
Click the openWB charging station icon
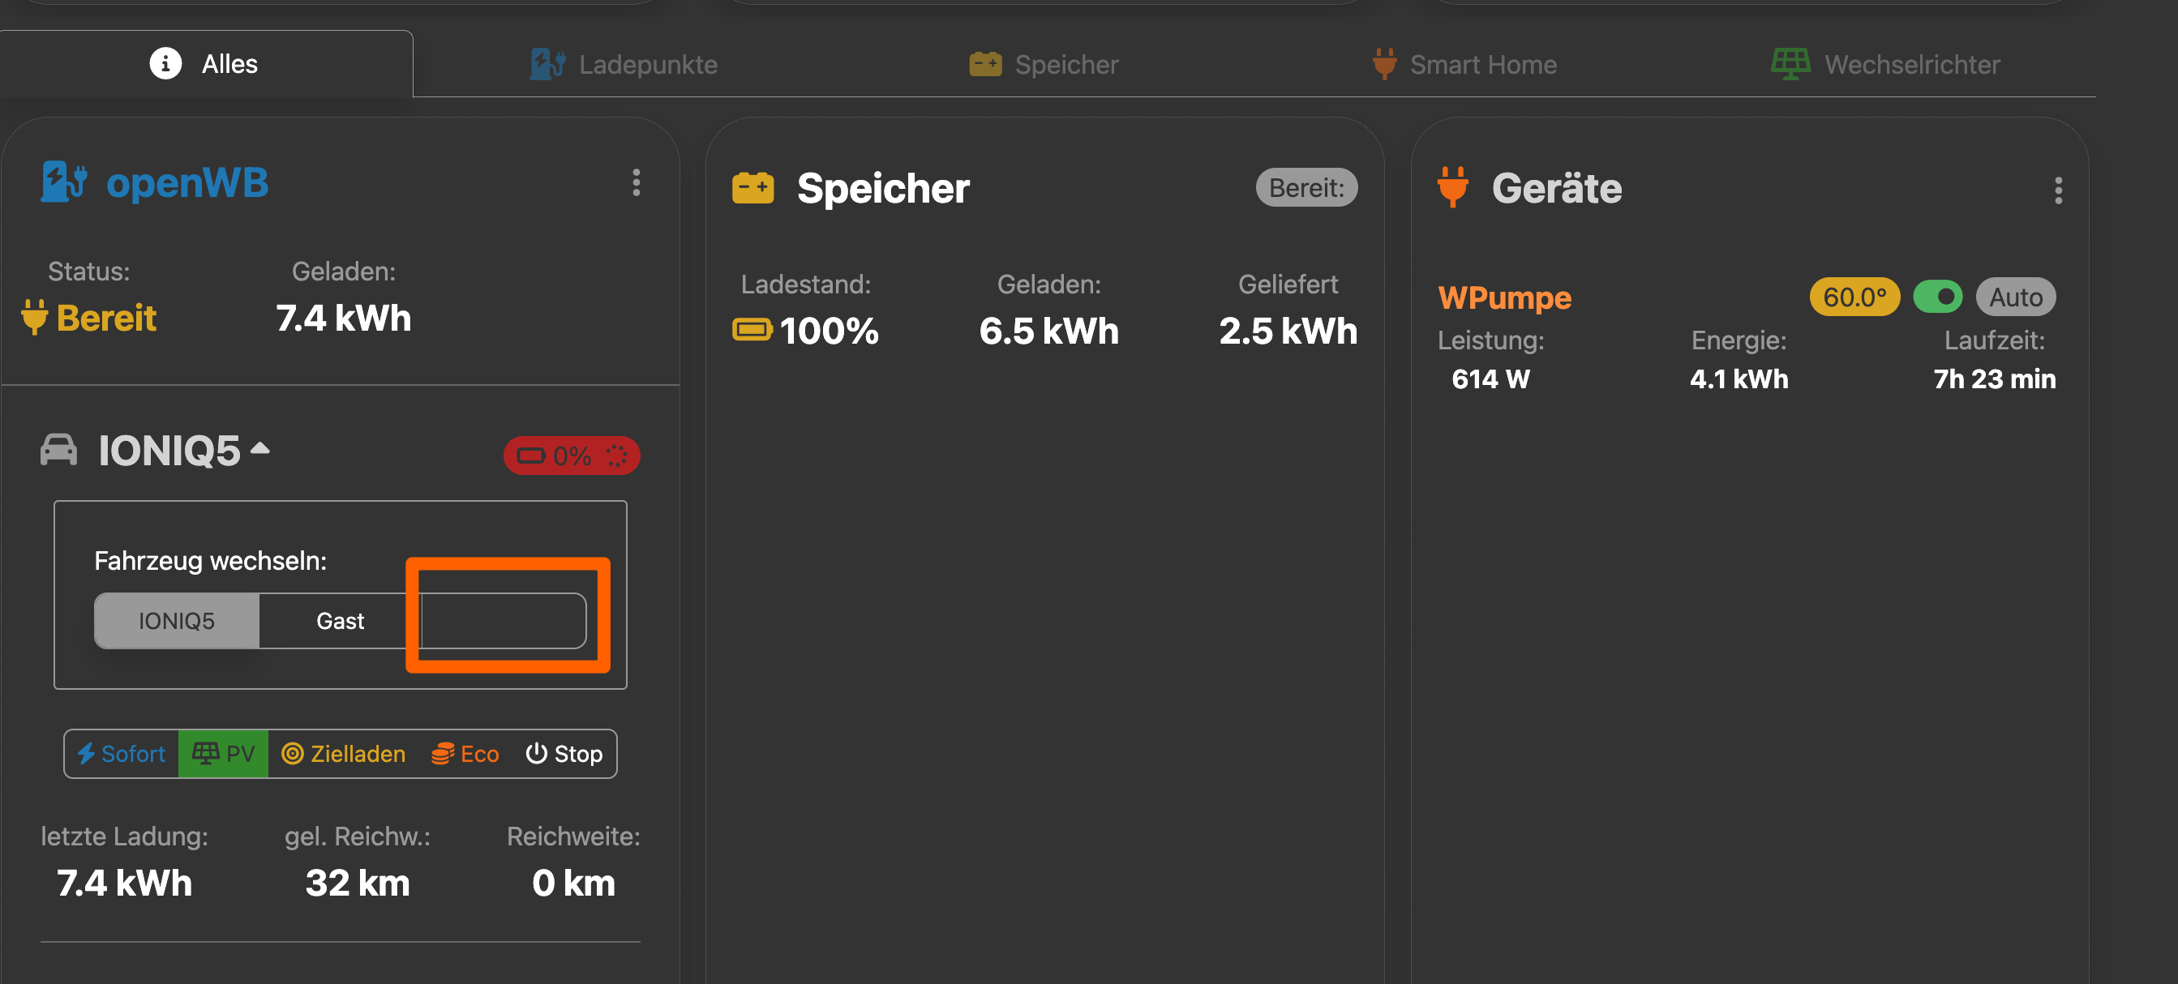tap(64, 182)
